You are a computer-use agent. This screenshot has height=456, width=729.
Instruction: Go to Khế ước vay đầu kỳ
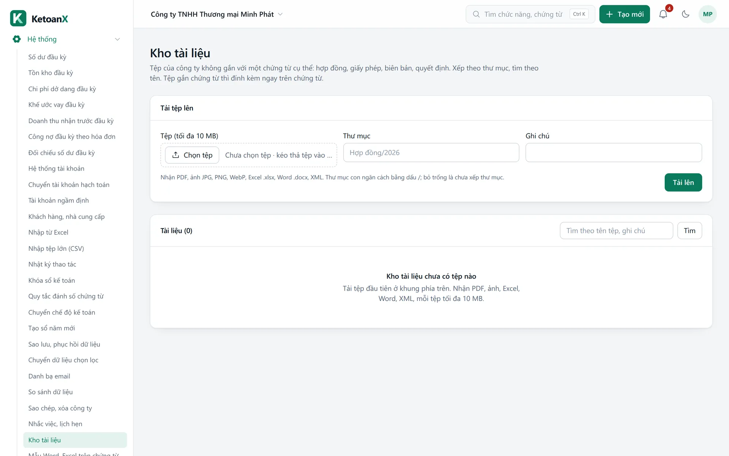[x=75, y=105]
